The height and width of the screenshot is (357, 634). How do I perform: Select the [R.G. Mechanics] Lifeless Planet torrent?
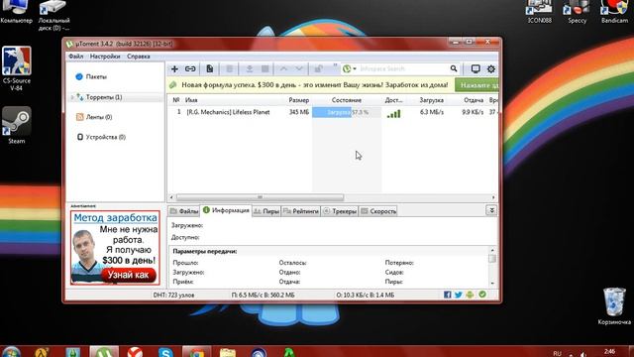(x=228, y=112)
